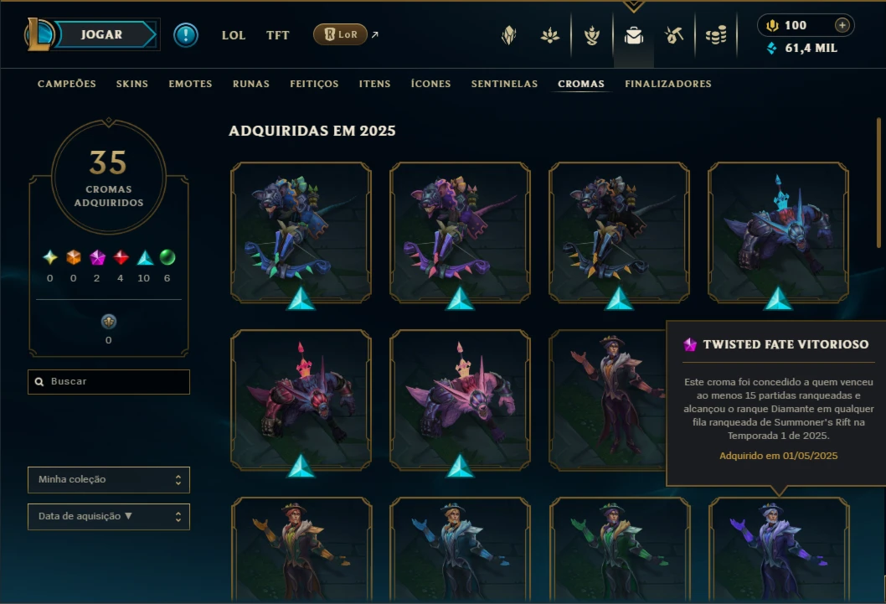Launch Legends of Runeterra via LoR badge
This screenshot has height=604, width=886.
click(x=340, y=34)
